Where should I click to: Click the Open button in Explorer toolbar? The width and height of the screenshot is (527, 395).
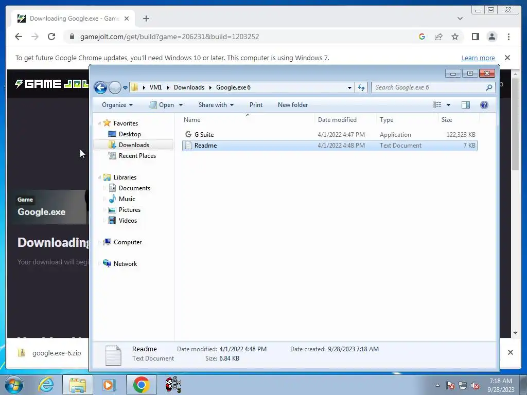point(162,105)
